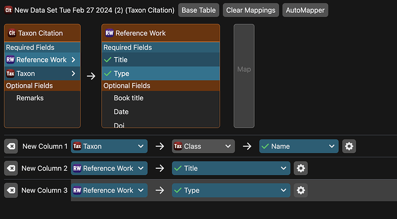
Task: Select Title in Reference Work required fields
Action: [161, 60]
